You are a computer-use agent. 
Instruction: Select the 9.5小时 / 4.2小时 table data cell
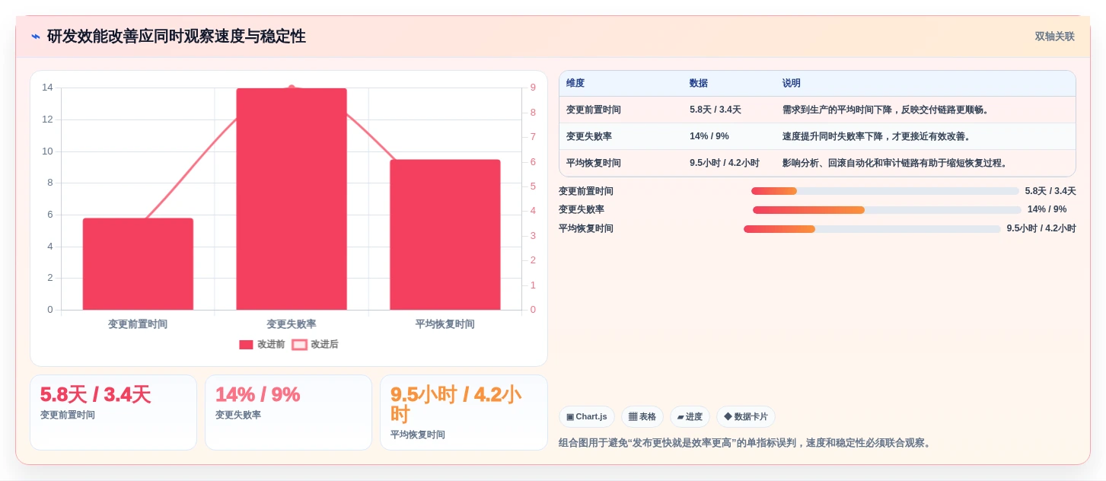[725, 164]
